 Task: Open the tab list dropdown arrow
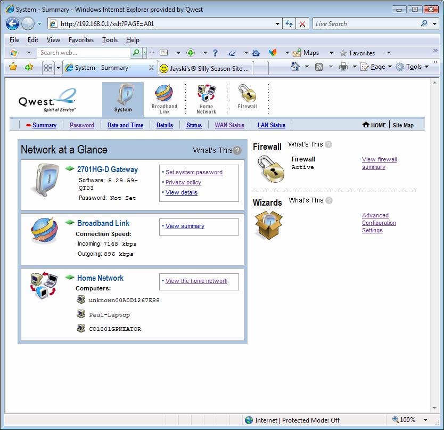coord(58,68)
